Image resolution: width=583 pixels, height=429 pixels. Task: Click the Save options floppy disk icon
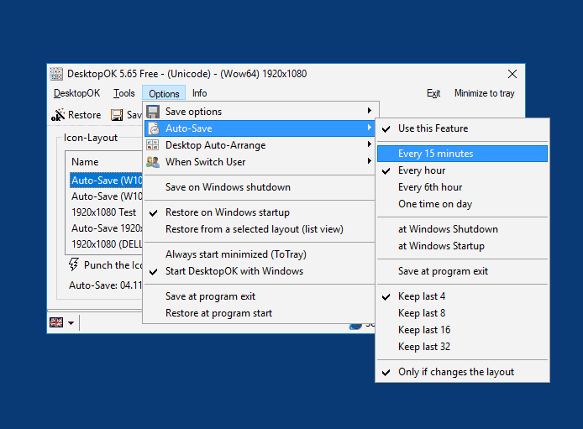[153, 112]
